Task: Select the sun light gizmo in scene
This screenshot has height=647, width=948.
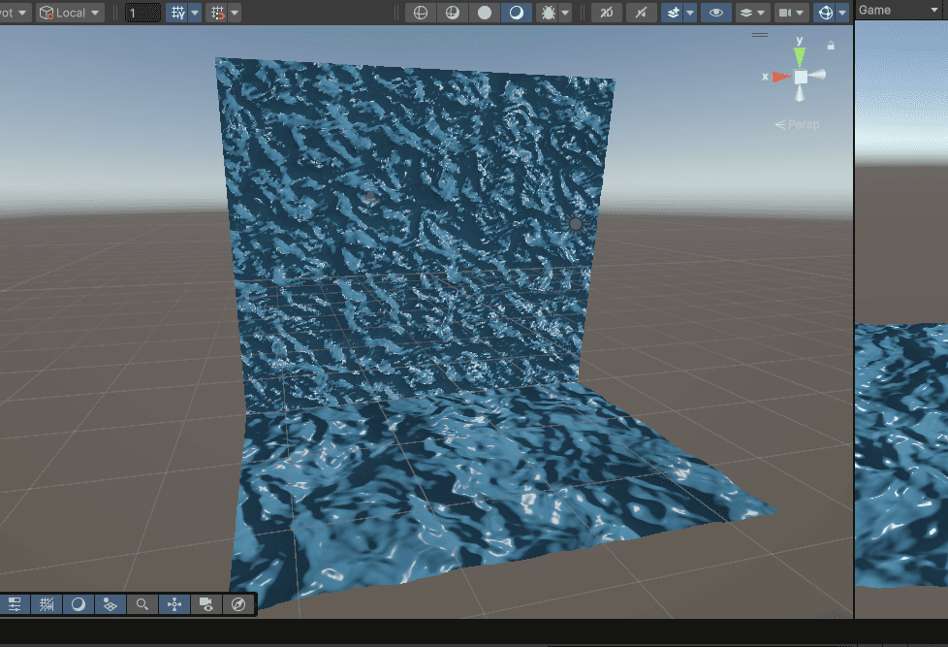Action: pos(576,224)
